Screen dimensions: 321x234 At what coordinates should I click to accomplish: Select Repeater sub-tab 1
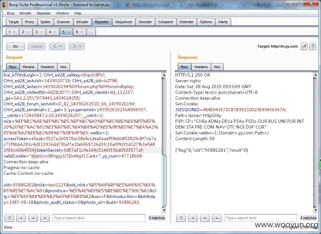(10, 32)
